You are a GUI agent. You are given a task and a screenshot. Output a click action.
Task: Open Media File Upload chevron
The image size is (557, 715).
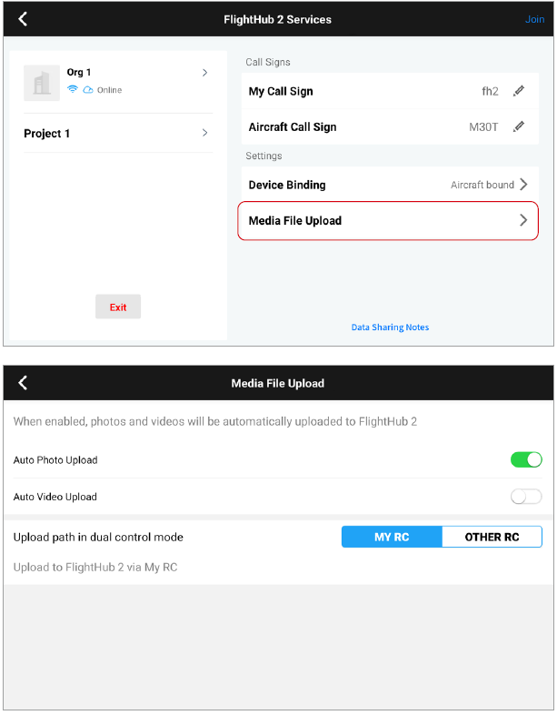(x=523, y=220)
